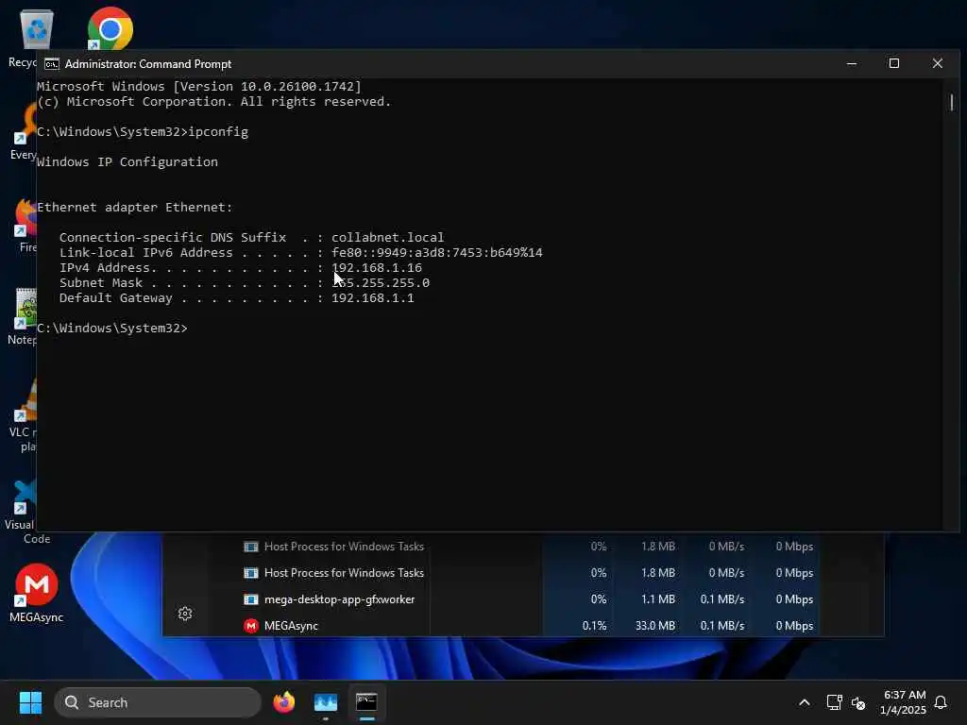
Task: Switch to Task Manager taskbar icon
Action: [326, 702]
